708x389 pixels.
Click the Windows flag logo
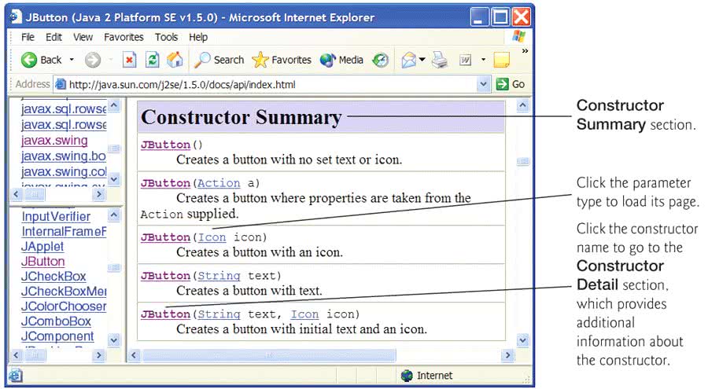tap(519, 37)
